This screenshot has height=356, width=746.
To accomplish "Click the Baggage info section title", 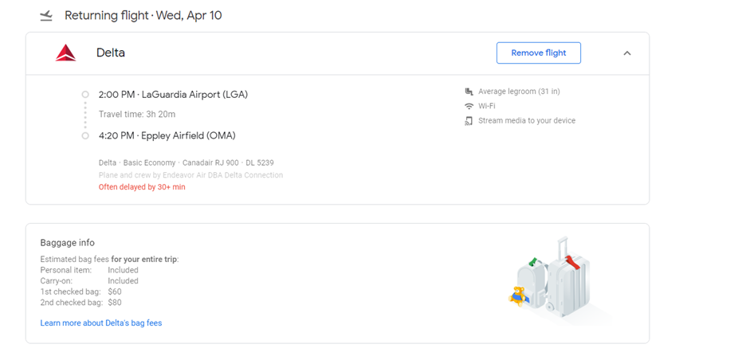I will click(x=68, y=242).
